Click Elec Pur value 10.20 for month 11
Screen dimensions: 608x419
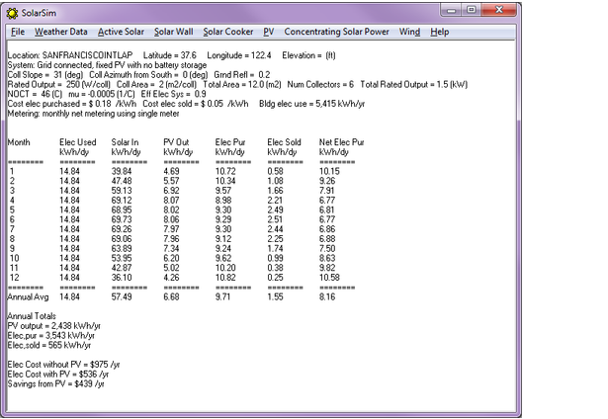[225, 268]
